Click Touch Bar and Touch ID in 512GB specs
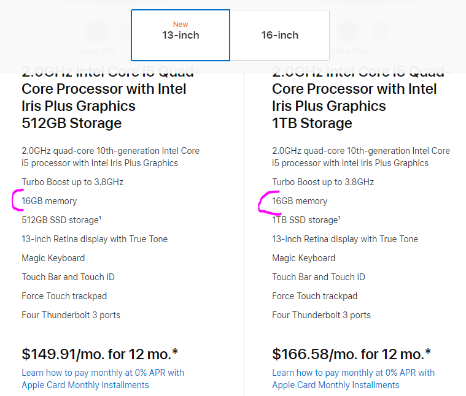This screenshot has width=466, height=396. (x=68, y=277)
